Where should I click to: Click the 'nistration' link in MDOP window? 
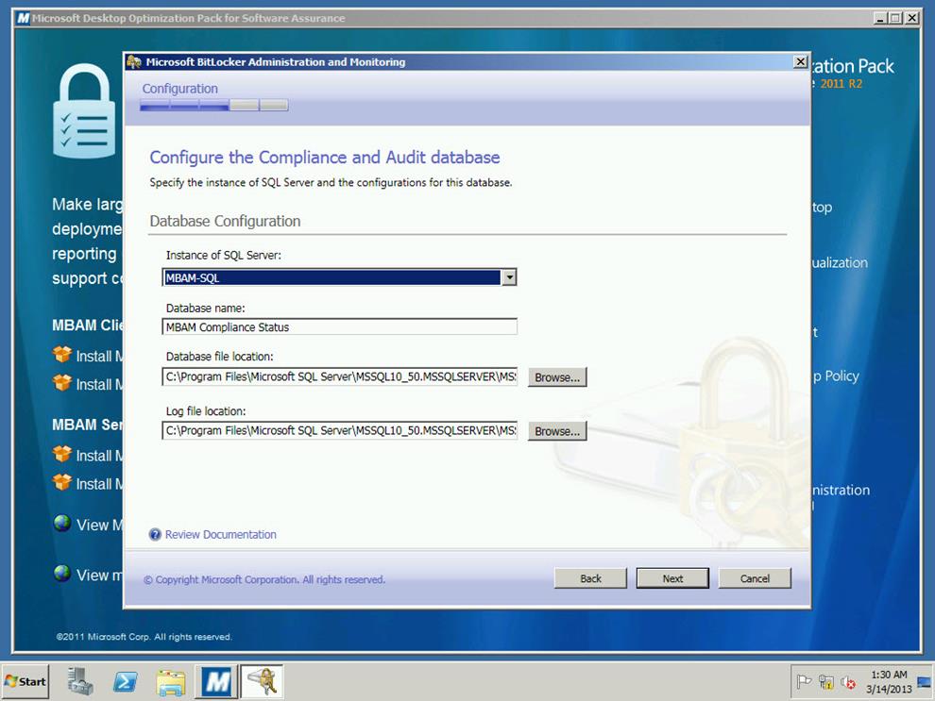[841, 491]
